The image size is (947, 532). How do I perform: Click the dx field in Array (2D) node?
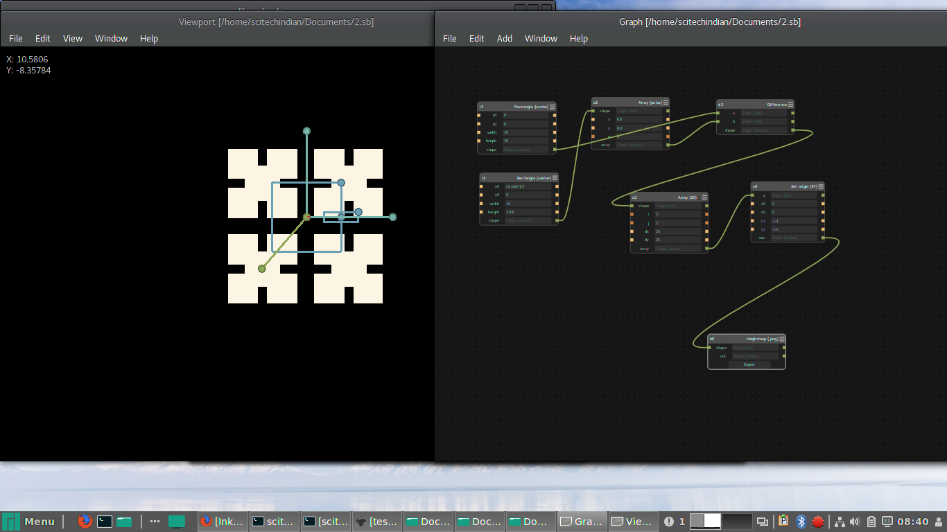click(x=676, y=231)
